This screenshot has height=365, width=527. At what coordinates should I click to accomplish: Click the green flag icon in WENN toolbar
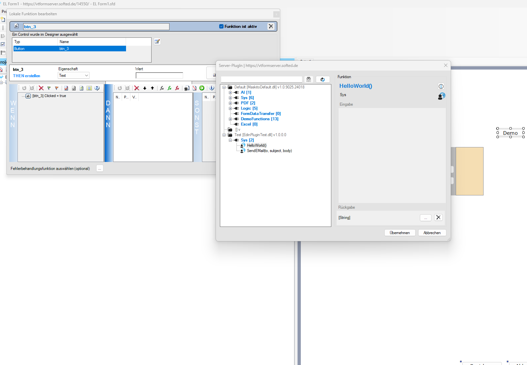point(49,88)
